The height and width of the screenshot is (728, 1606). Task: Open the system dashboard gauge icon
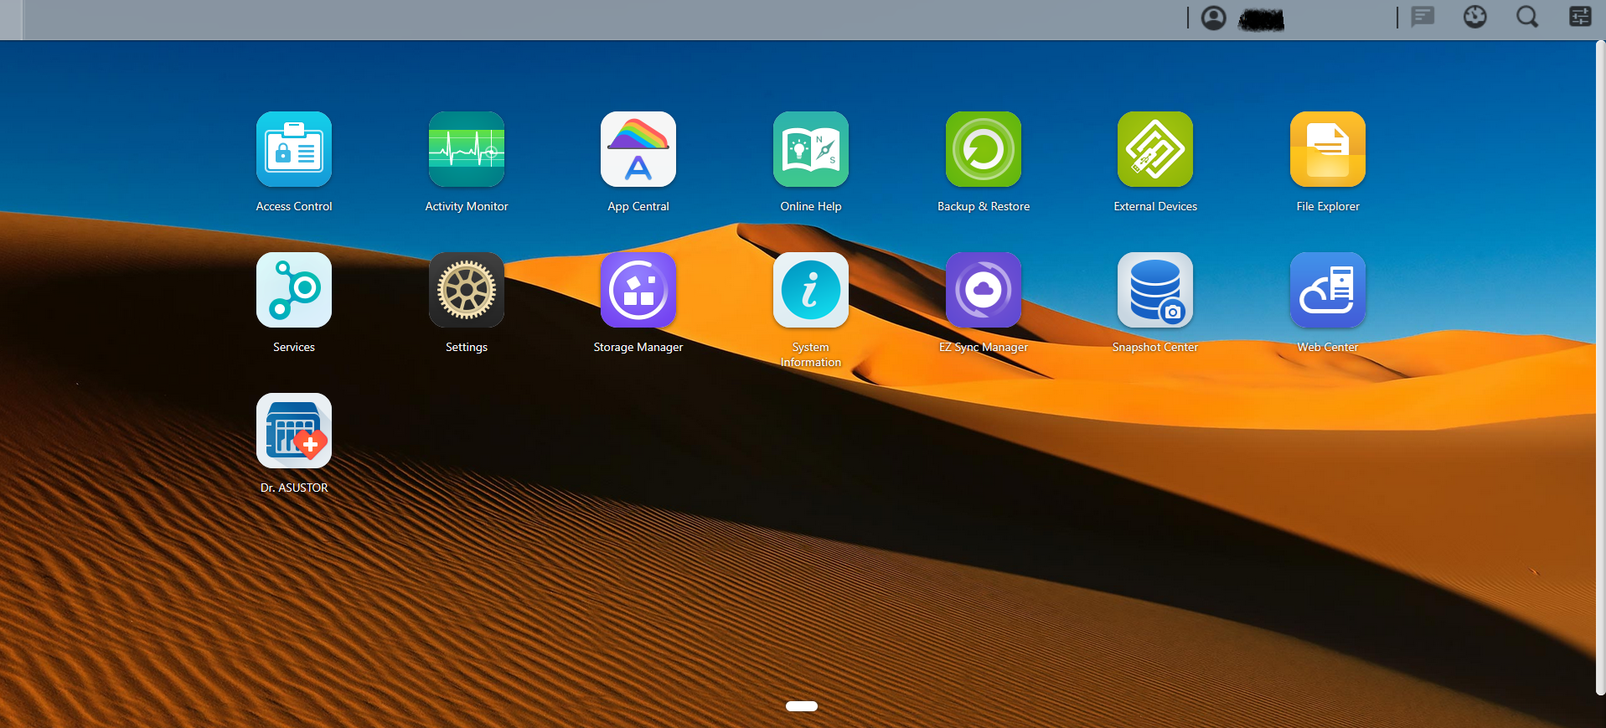[1475, 17]
